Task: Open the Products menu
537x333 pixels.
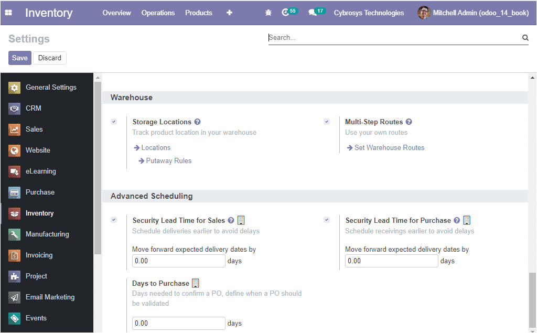Action: (199, 13)
